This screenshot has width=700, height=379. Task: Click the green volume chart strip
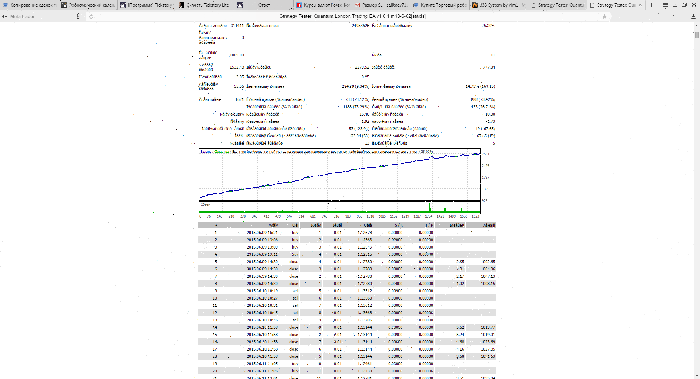(x=339, y=207)
